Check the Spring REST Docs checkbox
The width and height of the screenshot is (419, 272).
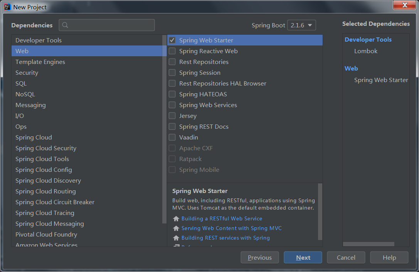[172, 126]
